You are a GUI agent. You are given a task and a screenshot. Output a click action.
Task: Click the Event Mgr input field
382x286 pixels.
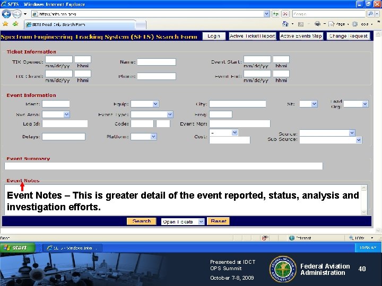[240, 124]
